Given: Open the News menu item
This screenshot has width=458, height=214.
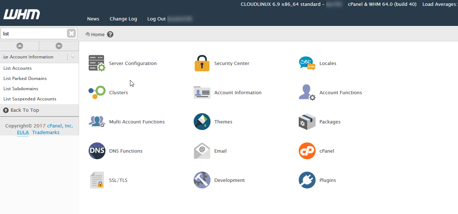Looking at the screenshot, I should pyautogui.click(x=93, y=19).
